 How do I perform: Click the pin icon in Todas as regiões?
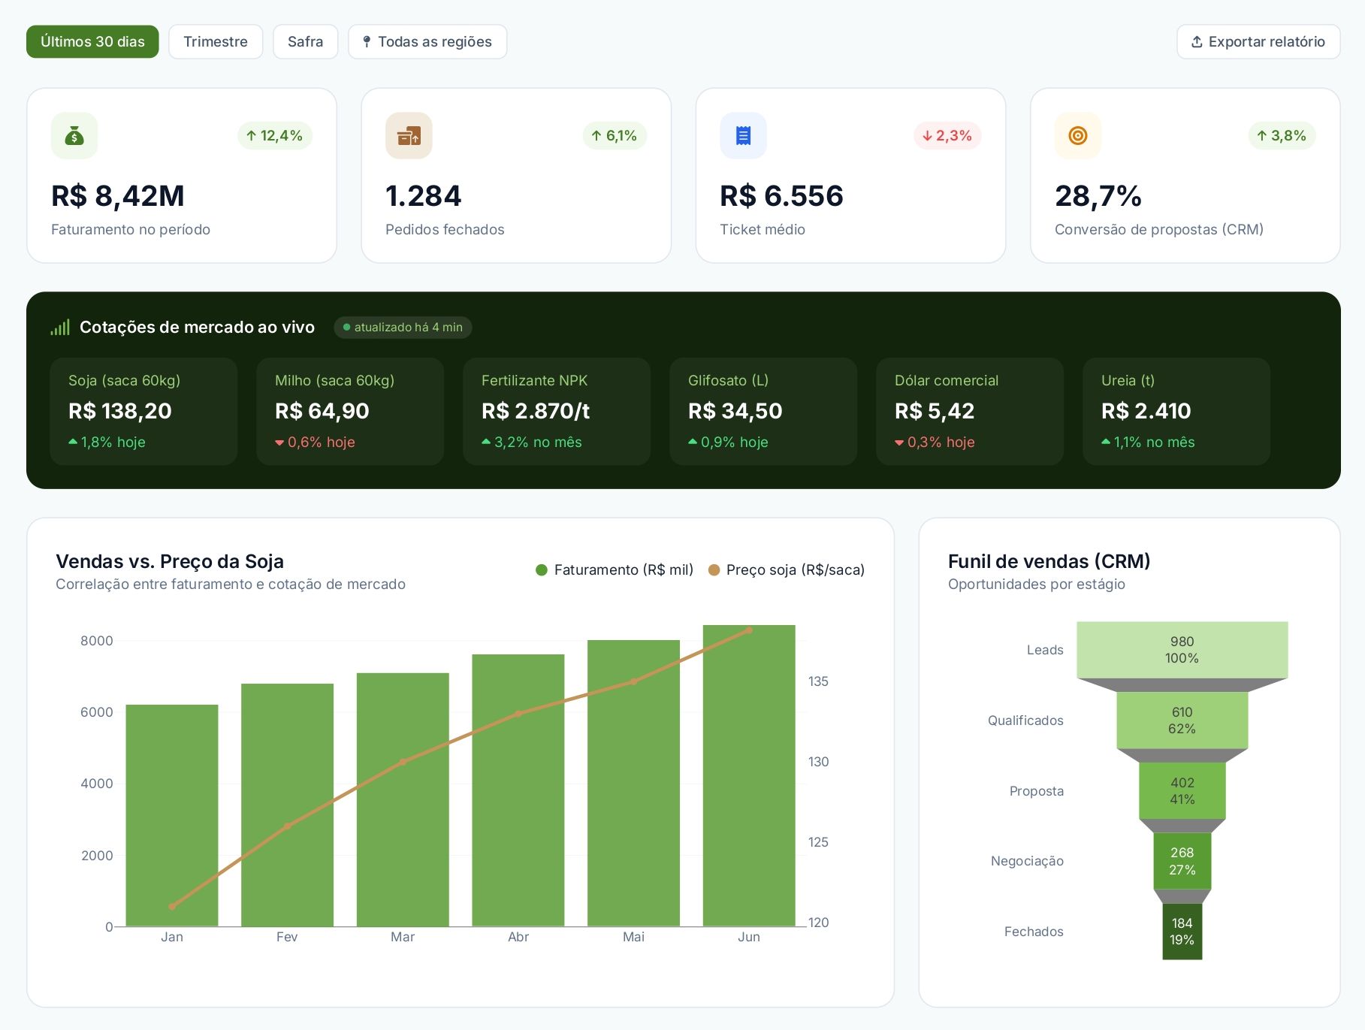pyautogui.click(x=367, y=42)
